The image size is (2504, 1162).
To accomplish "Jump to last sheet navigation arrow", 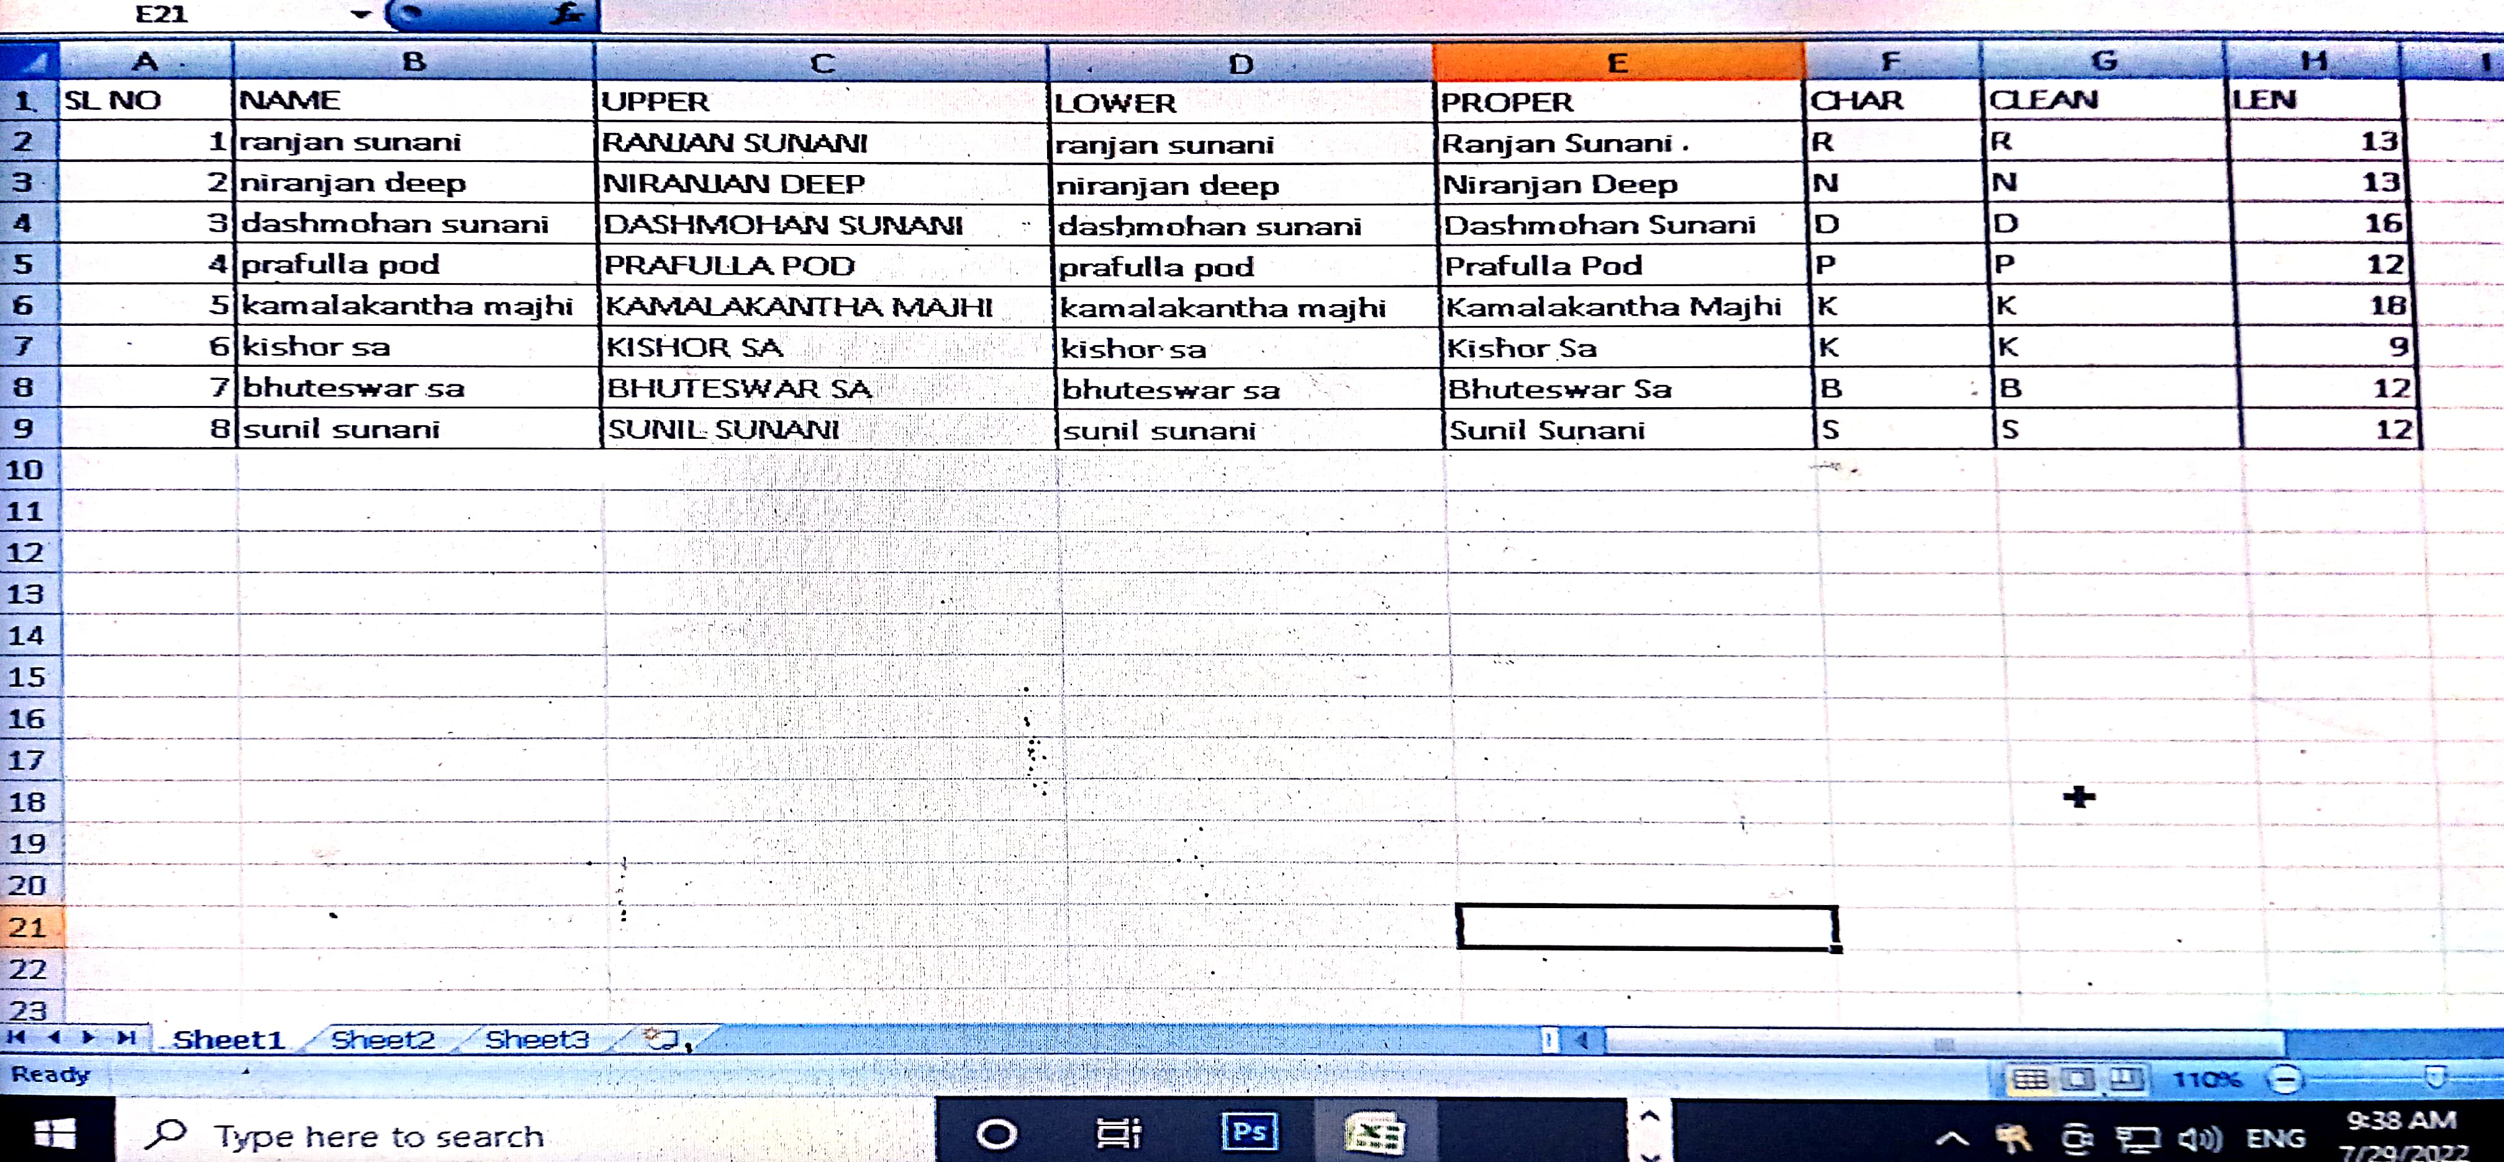I will (x=125, y=1038).
